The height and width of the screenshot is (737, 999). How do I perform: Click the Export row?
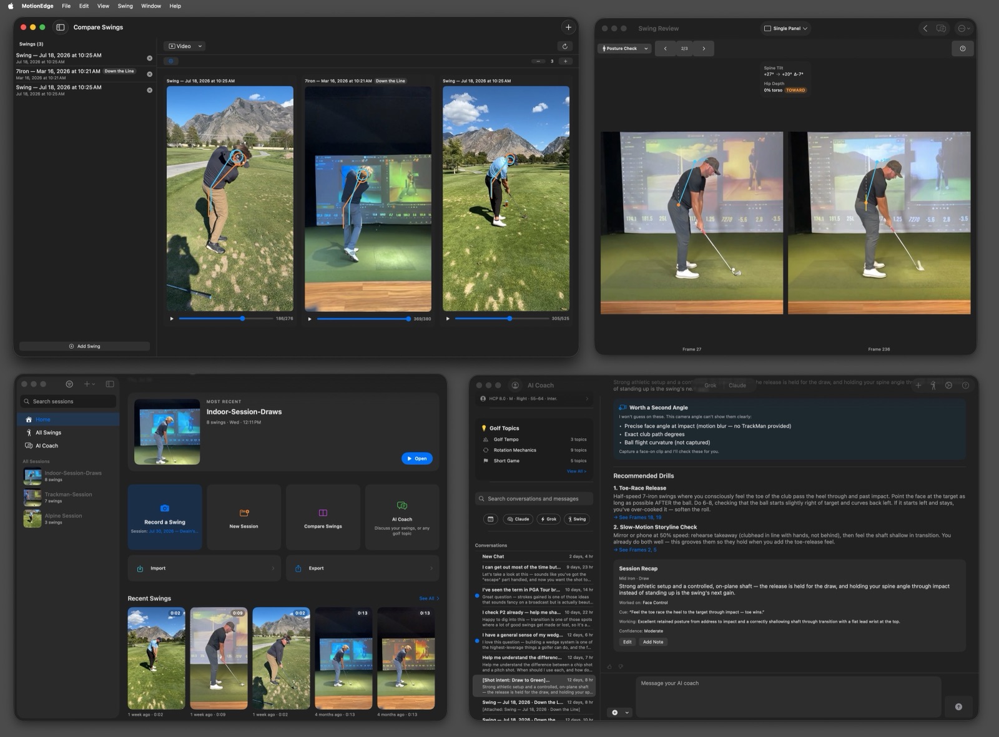[363, 569]
